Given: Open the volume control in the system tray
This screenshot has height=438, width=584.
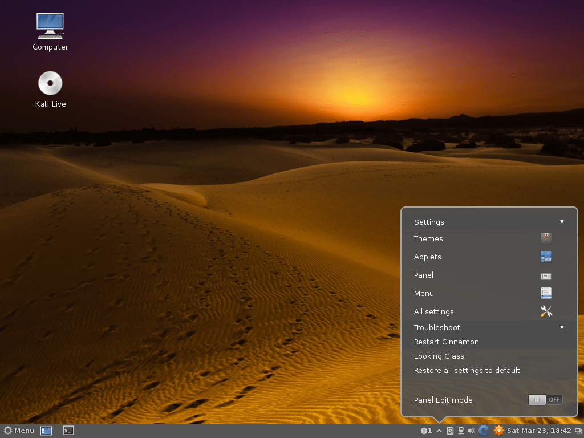Looking at the screenshot, I should (x=471, y=431).
